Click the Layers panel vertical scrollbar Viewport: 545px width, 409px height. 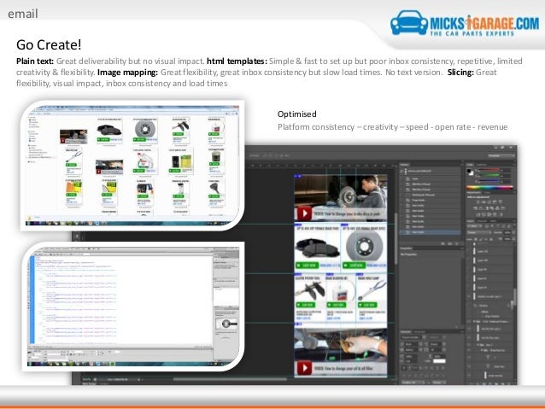[x=514, y=297]
